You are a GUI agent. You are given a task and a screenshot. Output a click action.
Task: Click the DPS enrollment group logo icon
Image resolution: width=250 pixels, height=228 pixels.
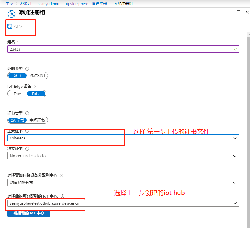click(11, 14)
